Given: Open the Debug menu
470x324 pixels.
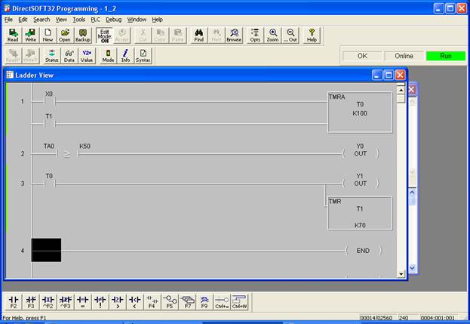Looking at the screenshot, I should click(113, 19).
